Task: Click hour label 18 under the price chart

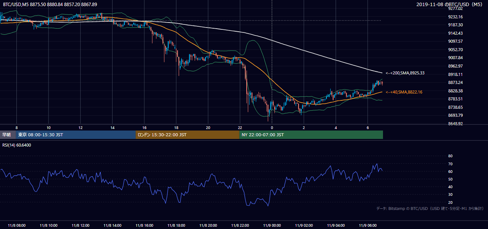Action: (x=176, y=127)
